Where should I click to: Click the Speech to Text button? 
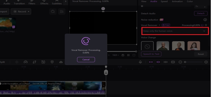pyautogui.click(x=151, y=54)
